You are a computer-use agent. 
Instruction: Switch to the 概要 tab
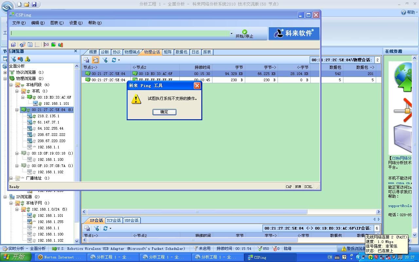pos(93,52)
